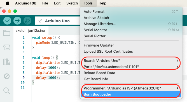Open the Search magnifier sidebar icon
Image resolution: width=187 pixels, height=102 pixels.
click(7, 91)
